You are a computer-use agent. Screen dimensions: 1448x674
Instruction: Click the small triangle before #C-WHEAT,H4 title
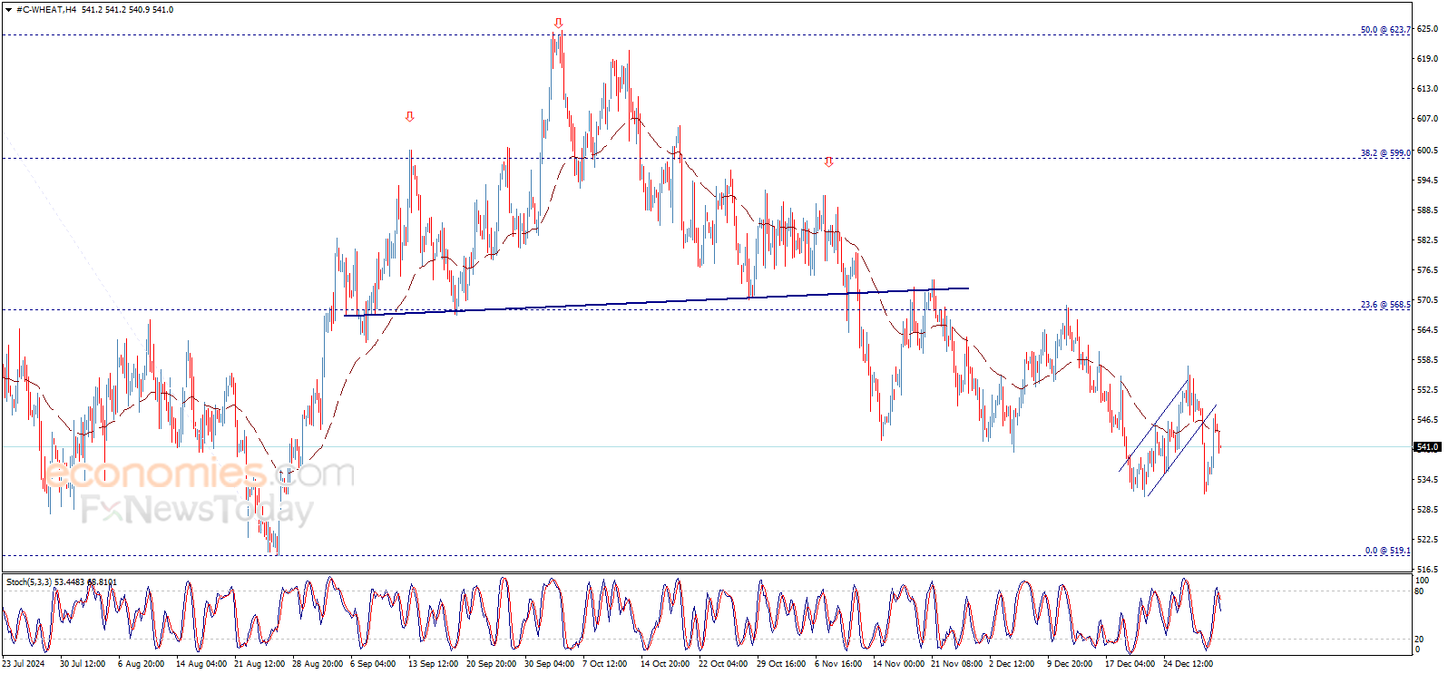[8, 10]
